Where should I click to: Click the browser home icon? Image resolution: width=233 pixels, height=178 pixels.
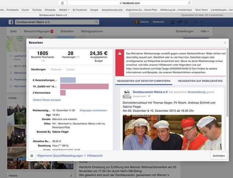[62, 3]
